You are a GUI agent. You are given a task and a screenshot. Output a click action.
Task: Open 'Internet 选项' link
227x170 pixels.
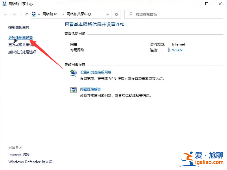pyautogui.click(x=19, y=155)
